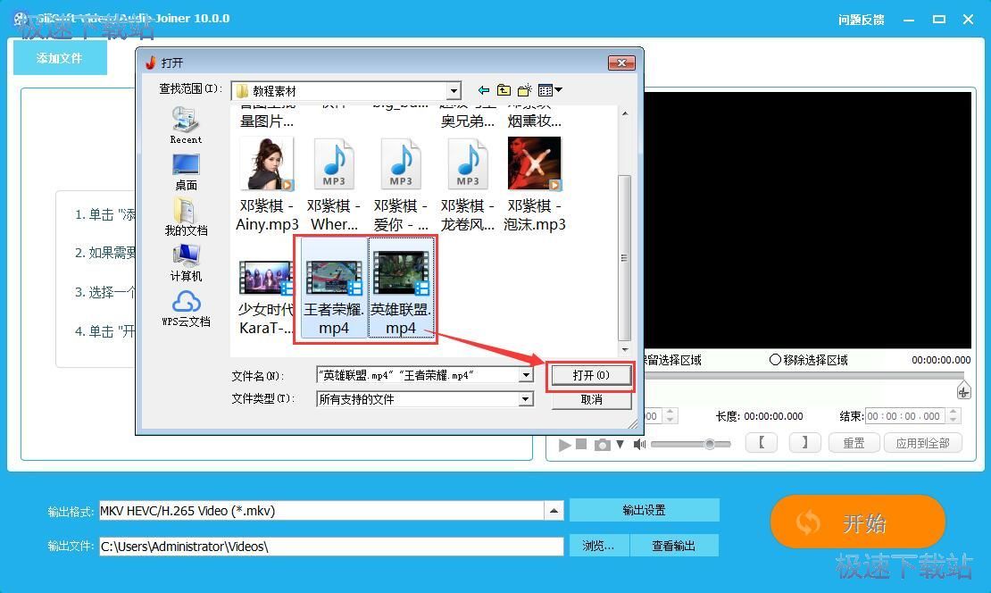Increase 结束 time with stepper

[x=954, y=413]
